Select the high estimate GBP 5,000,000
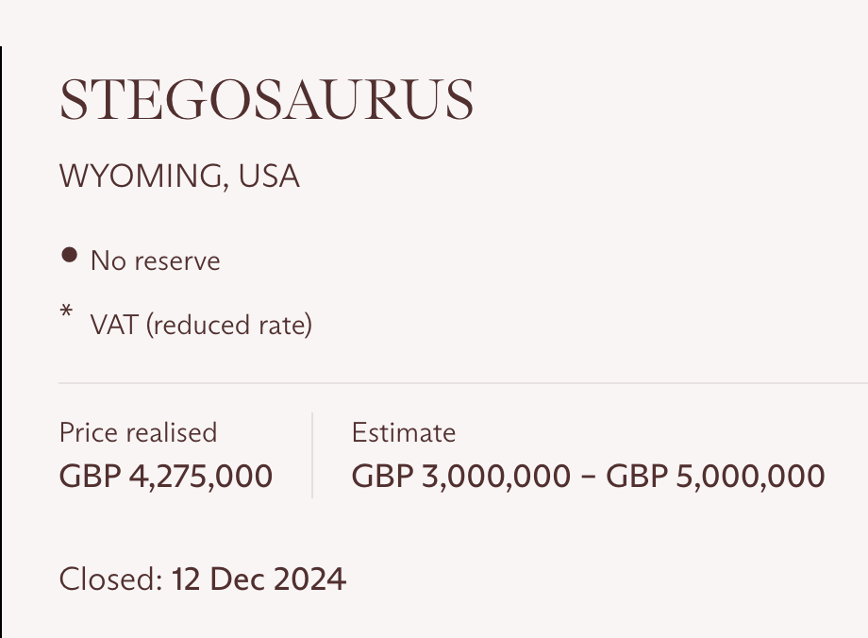The image size is (868, 638). [715, 477]
